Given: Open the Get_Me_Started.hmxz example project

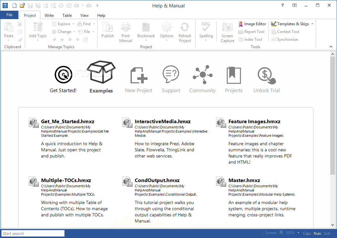Looking at the screenshot, I should [x=68, y=122].
